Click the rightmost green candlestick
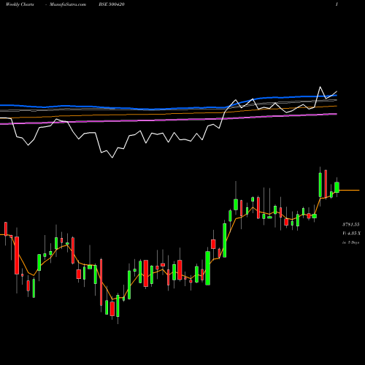 click(x=337, y=187)
